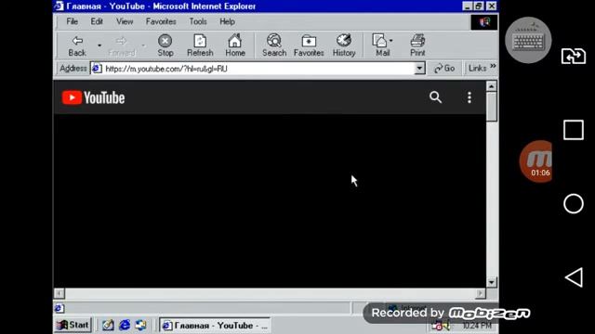This screenshot has height=334, width=595.
Task: Click the Show Desktop quick launch icon
Action: [108, 325]
